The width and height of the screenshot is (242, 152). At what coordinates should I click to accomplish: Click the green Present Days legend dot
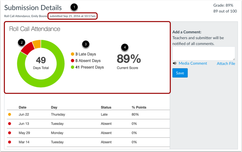72,67
